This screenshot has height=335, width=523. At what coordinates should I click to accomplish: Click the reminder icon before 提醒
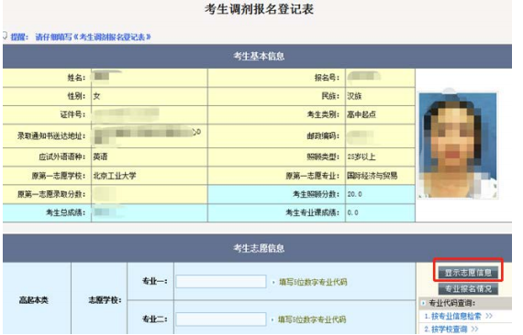[x=5, y=36]
